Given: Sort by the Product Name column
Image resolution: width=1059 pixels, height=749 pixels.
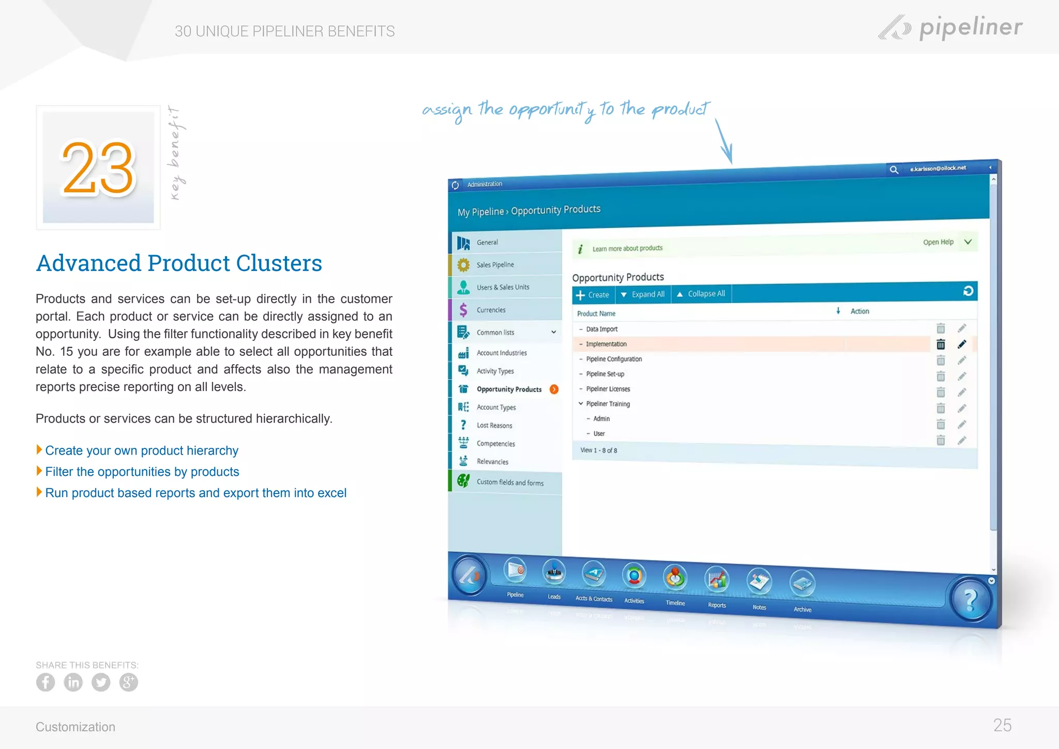Looking at the screenshot, I should click(596, 313).
